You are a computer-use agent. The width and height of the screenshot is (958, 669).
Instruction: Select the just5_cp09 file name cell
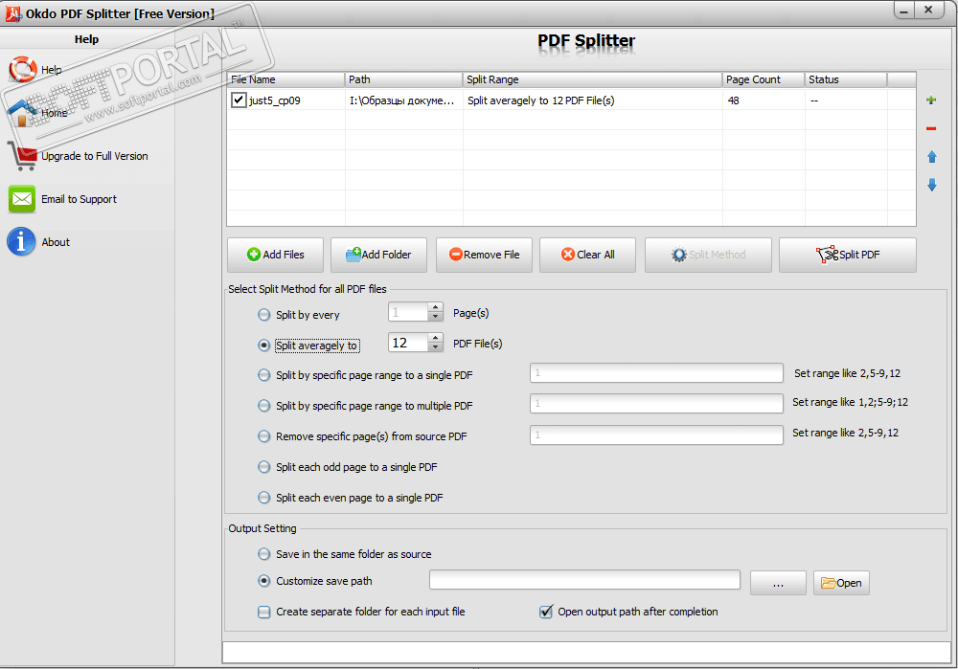(274, 100)
